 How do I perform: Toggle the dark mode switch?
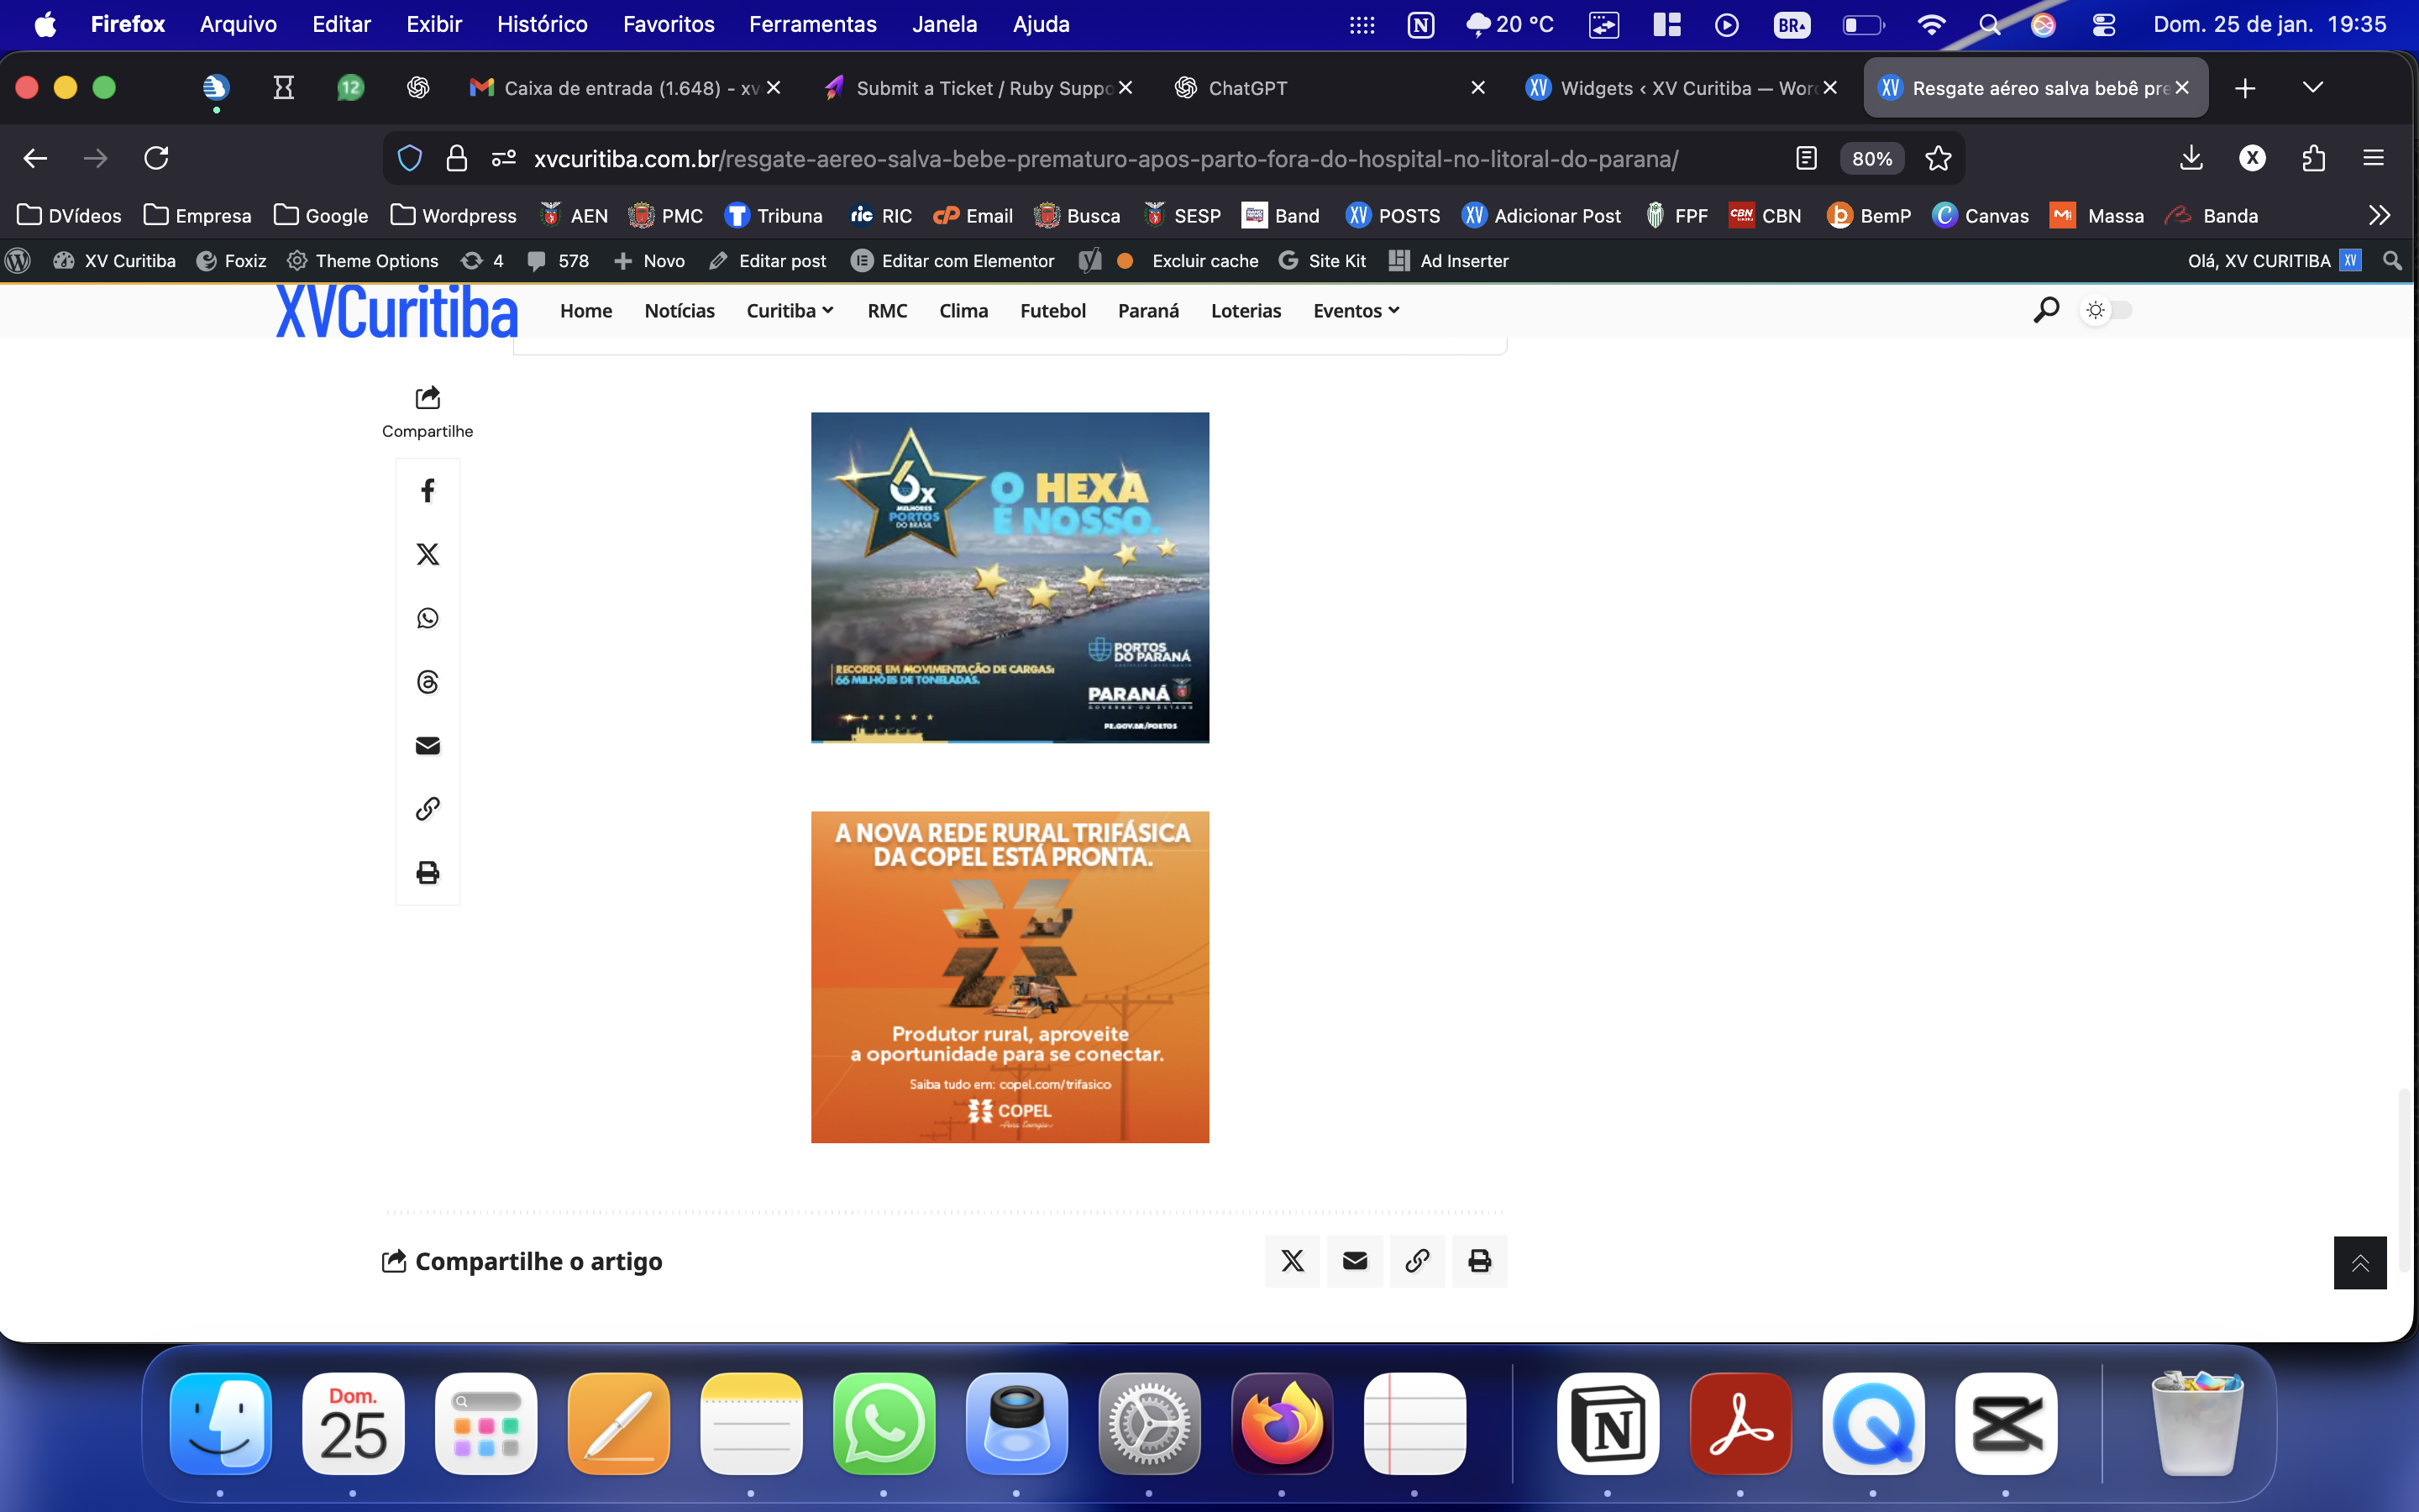pos(2107,310)
